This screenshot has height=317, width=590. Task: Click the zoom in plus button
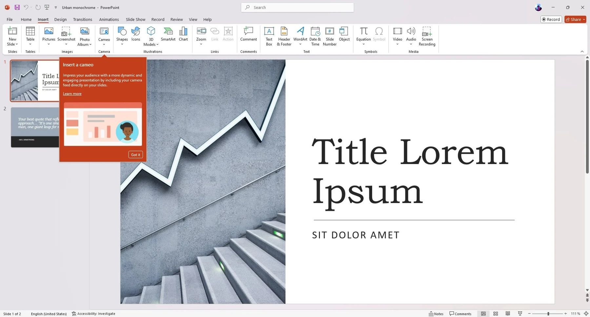(565, 314)
